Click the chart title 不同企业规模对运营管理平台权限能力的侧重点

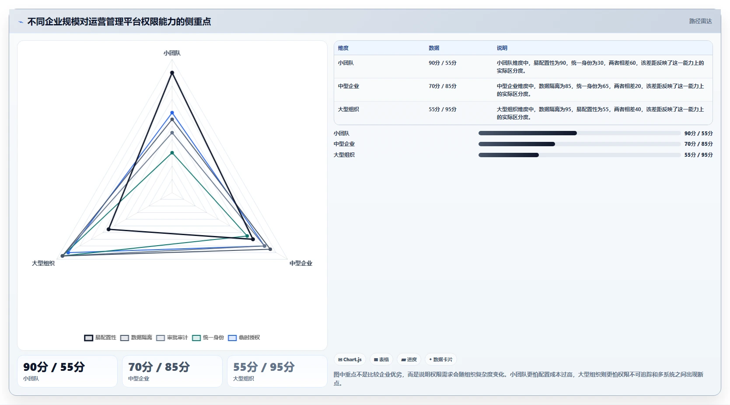[119, 22]
